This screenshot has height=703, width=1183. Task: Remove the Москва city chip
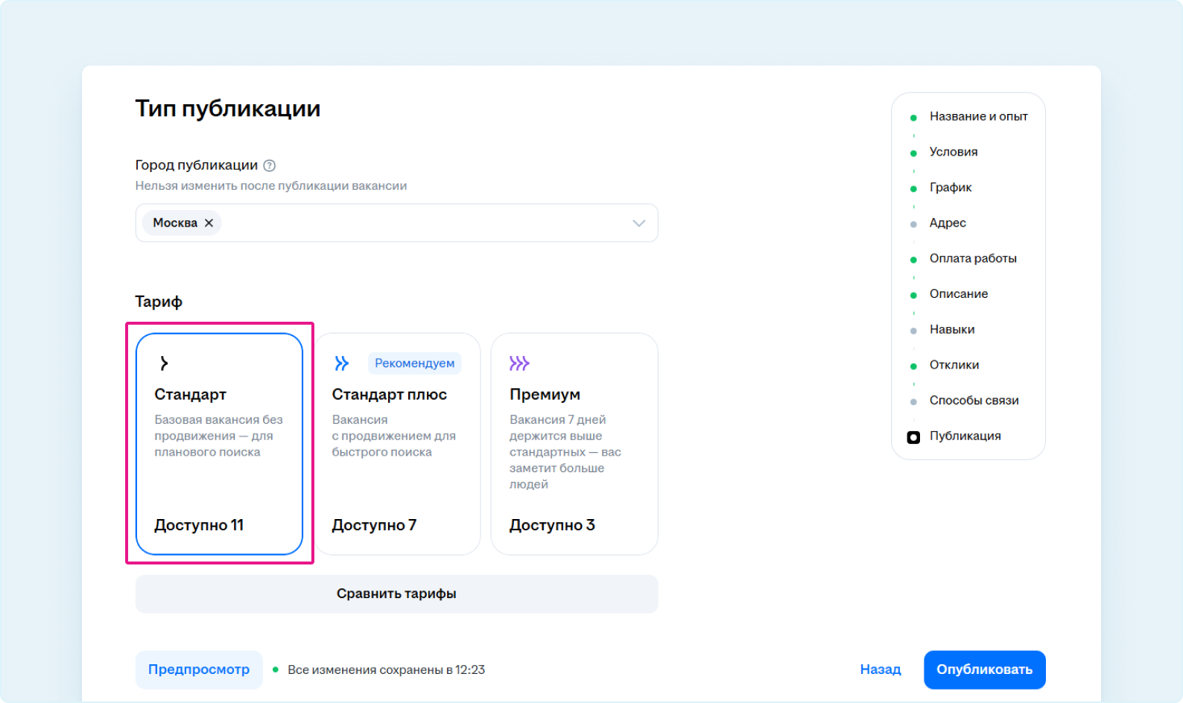point(209,223)
